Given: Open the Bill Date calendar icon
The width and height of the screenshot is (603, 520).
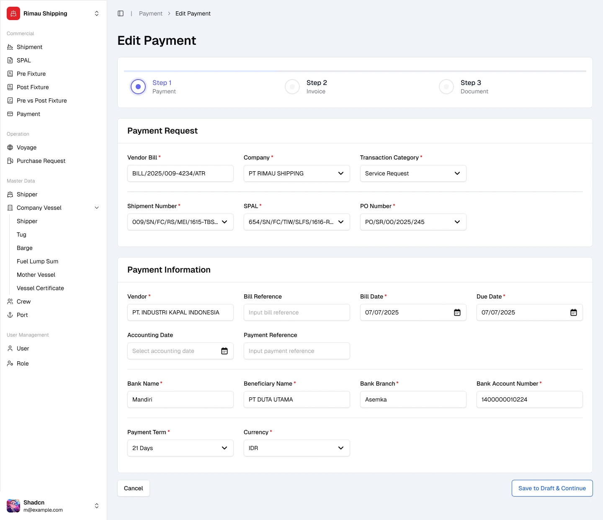Looking at the screenshot, I should [457, 312].
